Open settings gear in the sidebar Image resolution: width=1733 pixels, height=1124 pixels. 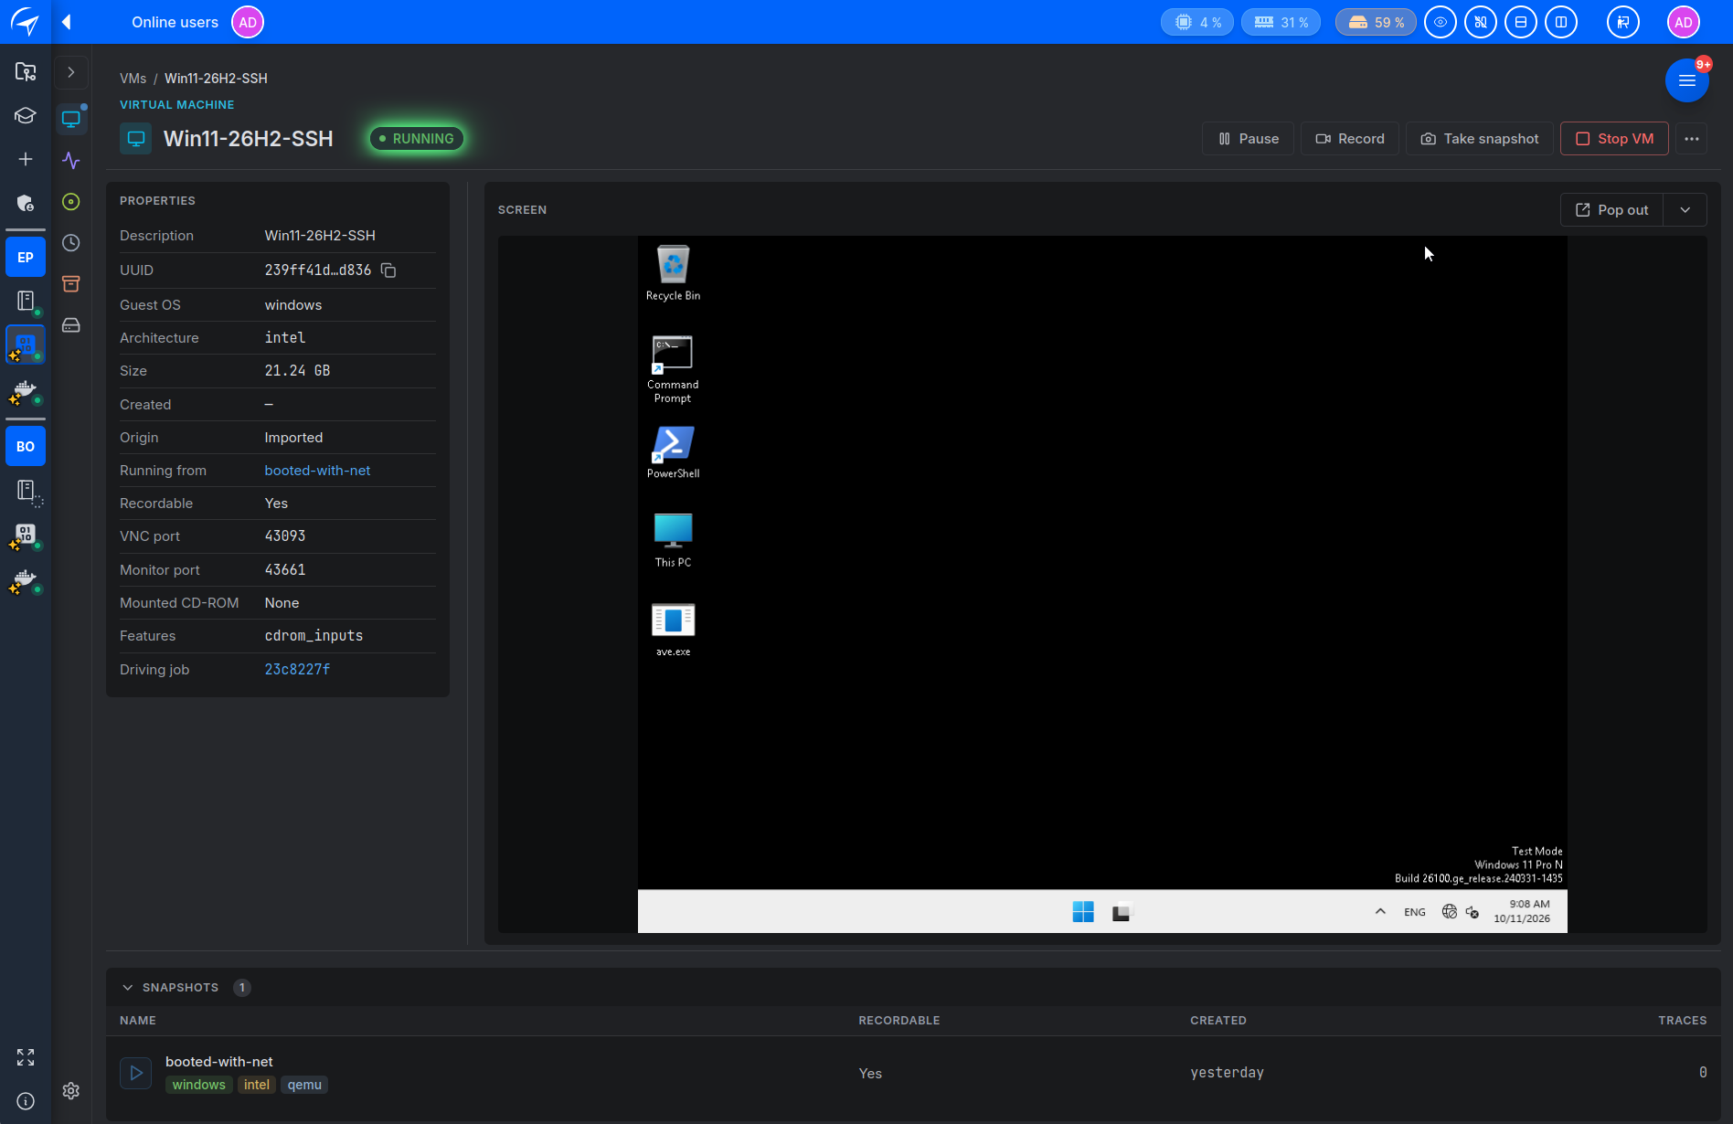click(x=71, y=1091)
